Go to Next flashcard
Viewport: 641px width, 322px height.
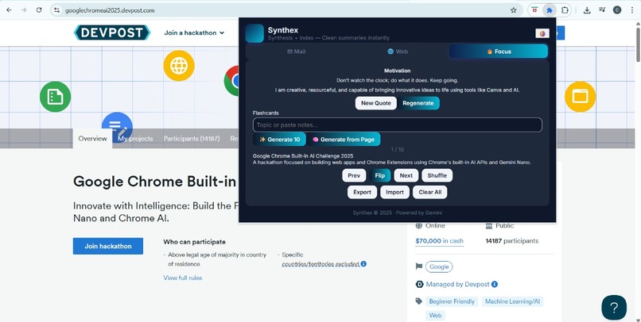(x=406, y=176)
